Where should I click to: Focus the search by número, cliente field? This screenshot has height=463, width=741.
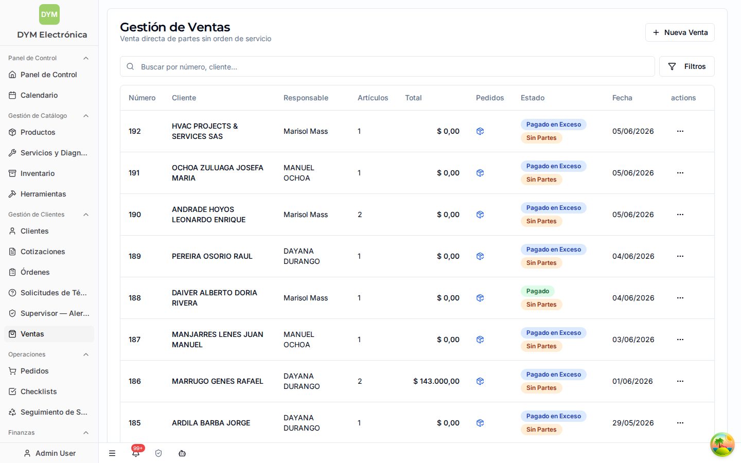click(x=387, y=66)
